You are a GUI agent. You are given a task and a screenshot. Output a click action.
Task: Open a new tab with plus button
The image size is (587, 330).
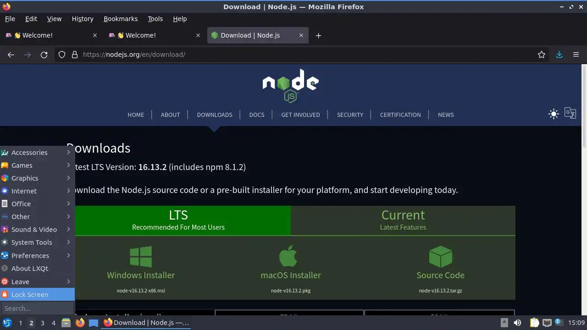318,35
